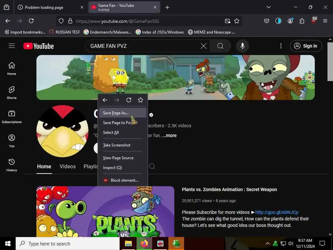Close the Game Fan YouTube tab

(x=155, y=7)
